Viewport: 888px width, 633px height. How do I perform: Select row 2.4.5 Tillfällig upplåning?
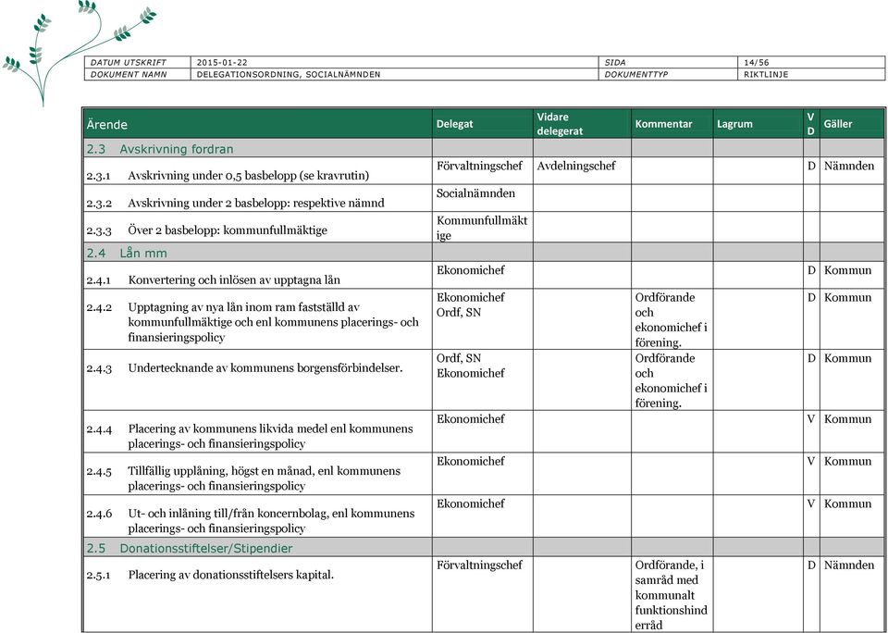pos(483,474)
